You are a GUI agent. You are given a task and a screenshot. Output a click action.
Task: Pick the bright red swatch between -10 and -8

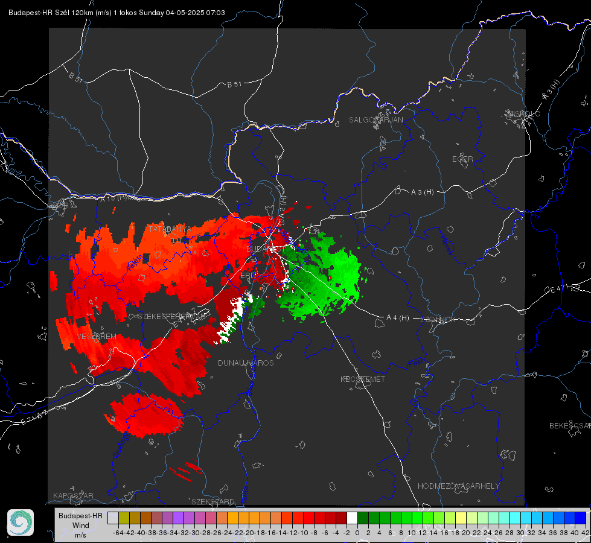[308, 518]
